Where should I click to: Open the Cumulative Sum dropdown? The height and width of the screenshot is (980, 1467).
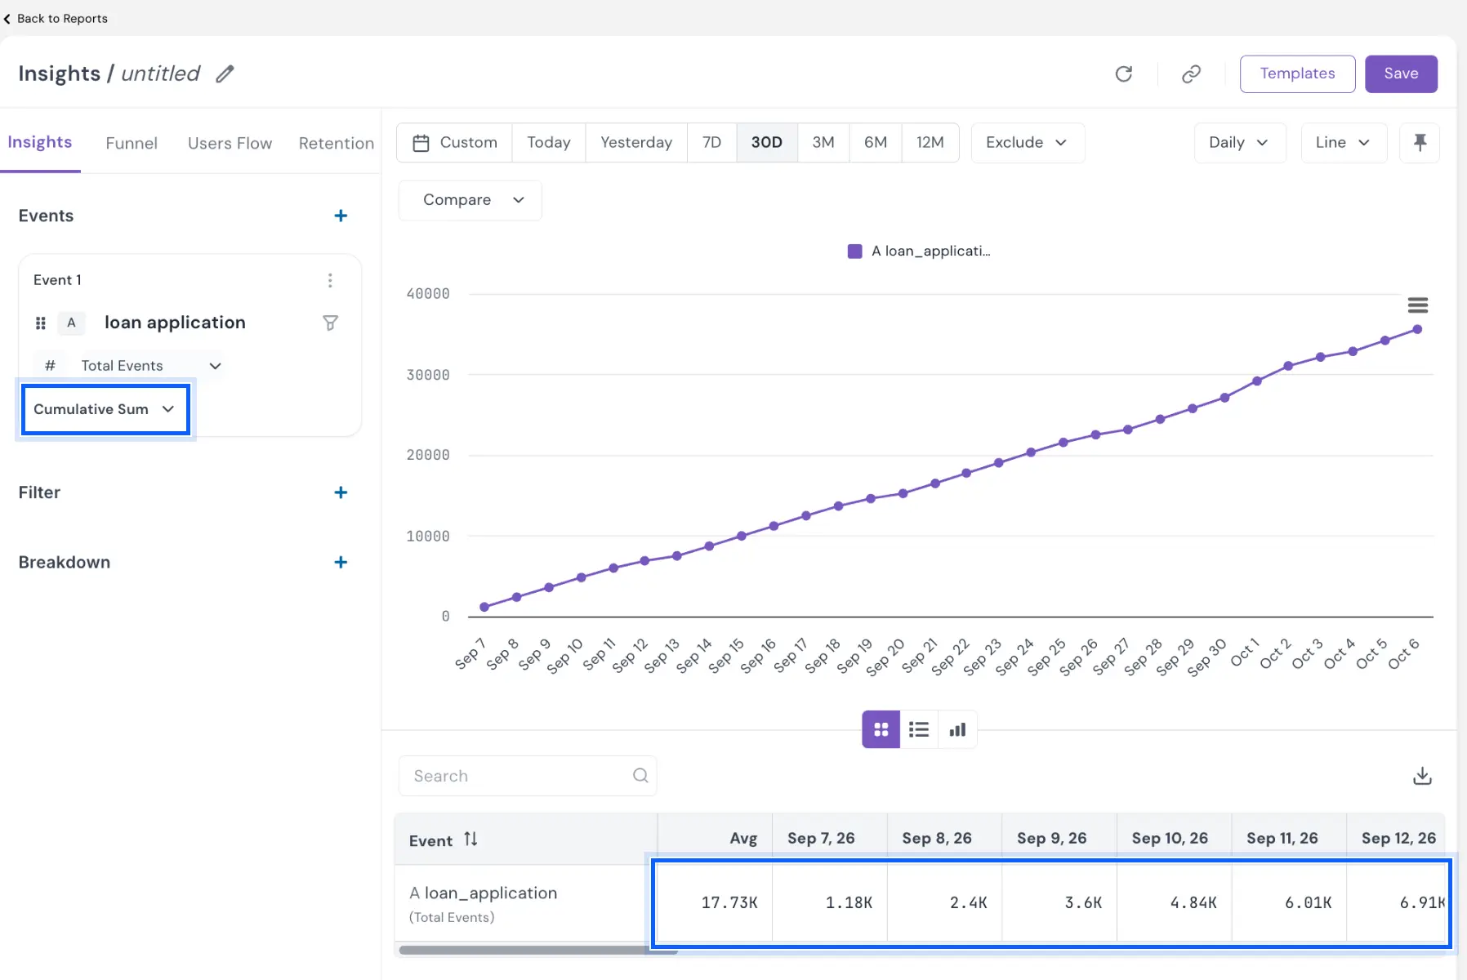click(x=105, y=409)
